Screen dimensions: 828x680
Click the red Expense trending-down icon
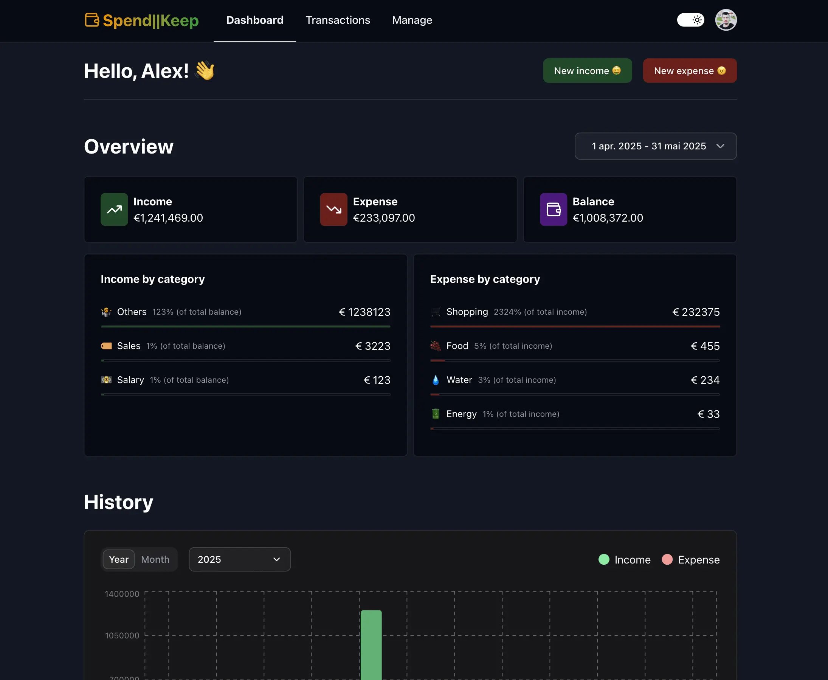[333, 209]
